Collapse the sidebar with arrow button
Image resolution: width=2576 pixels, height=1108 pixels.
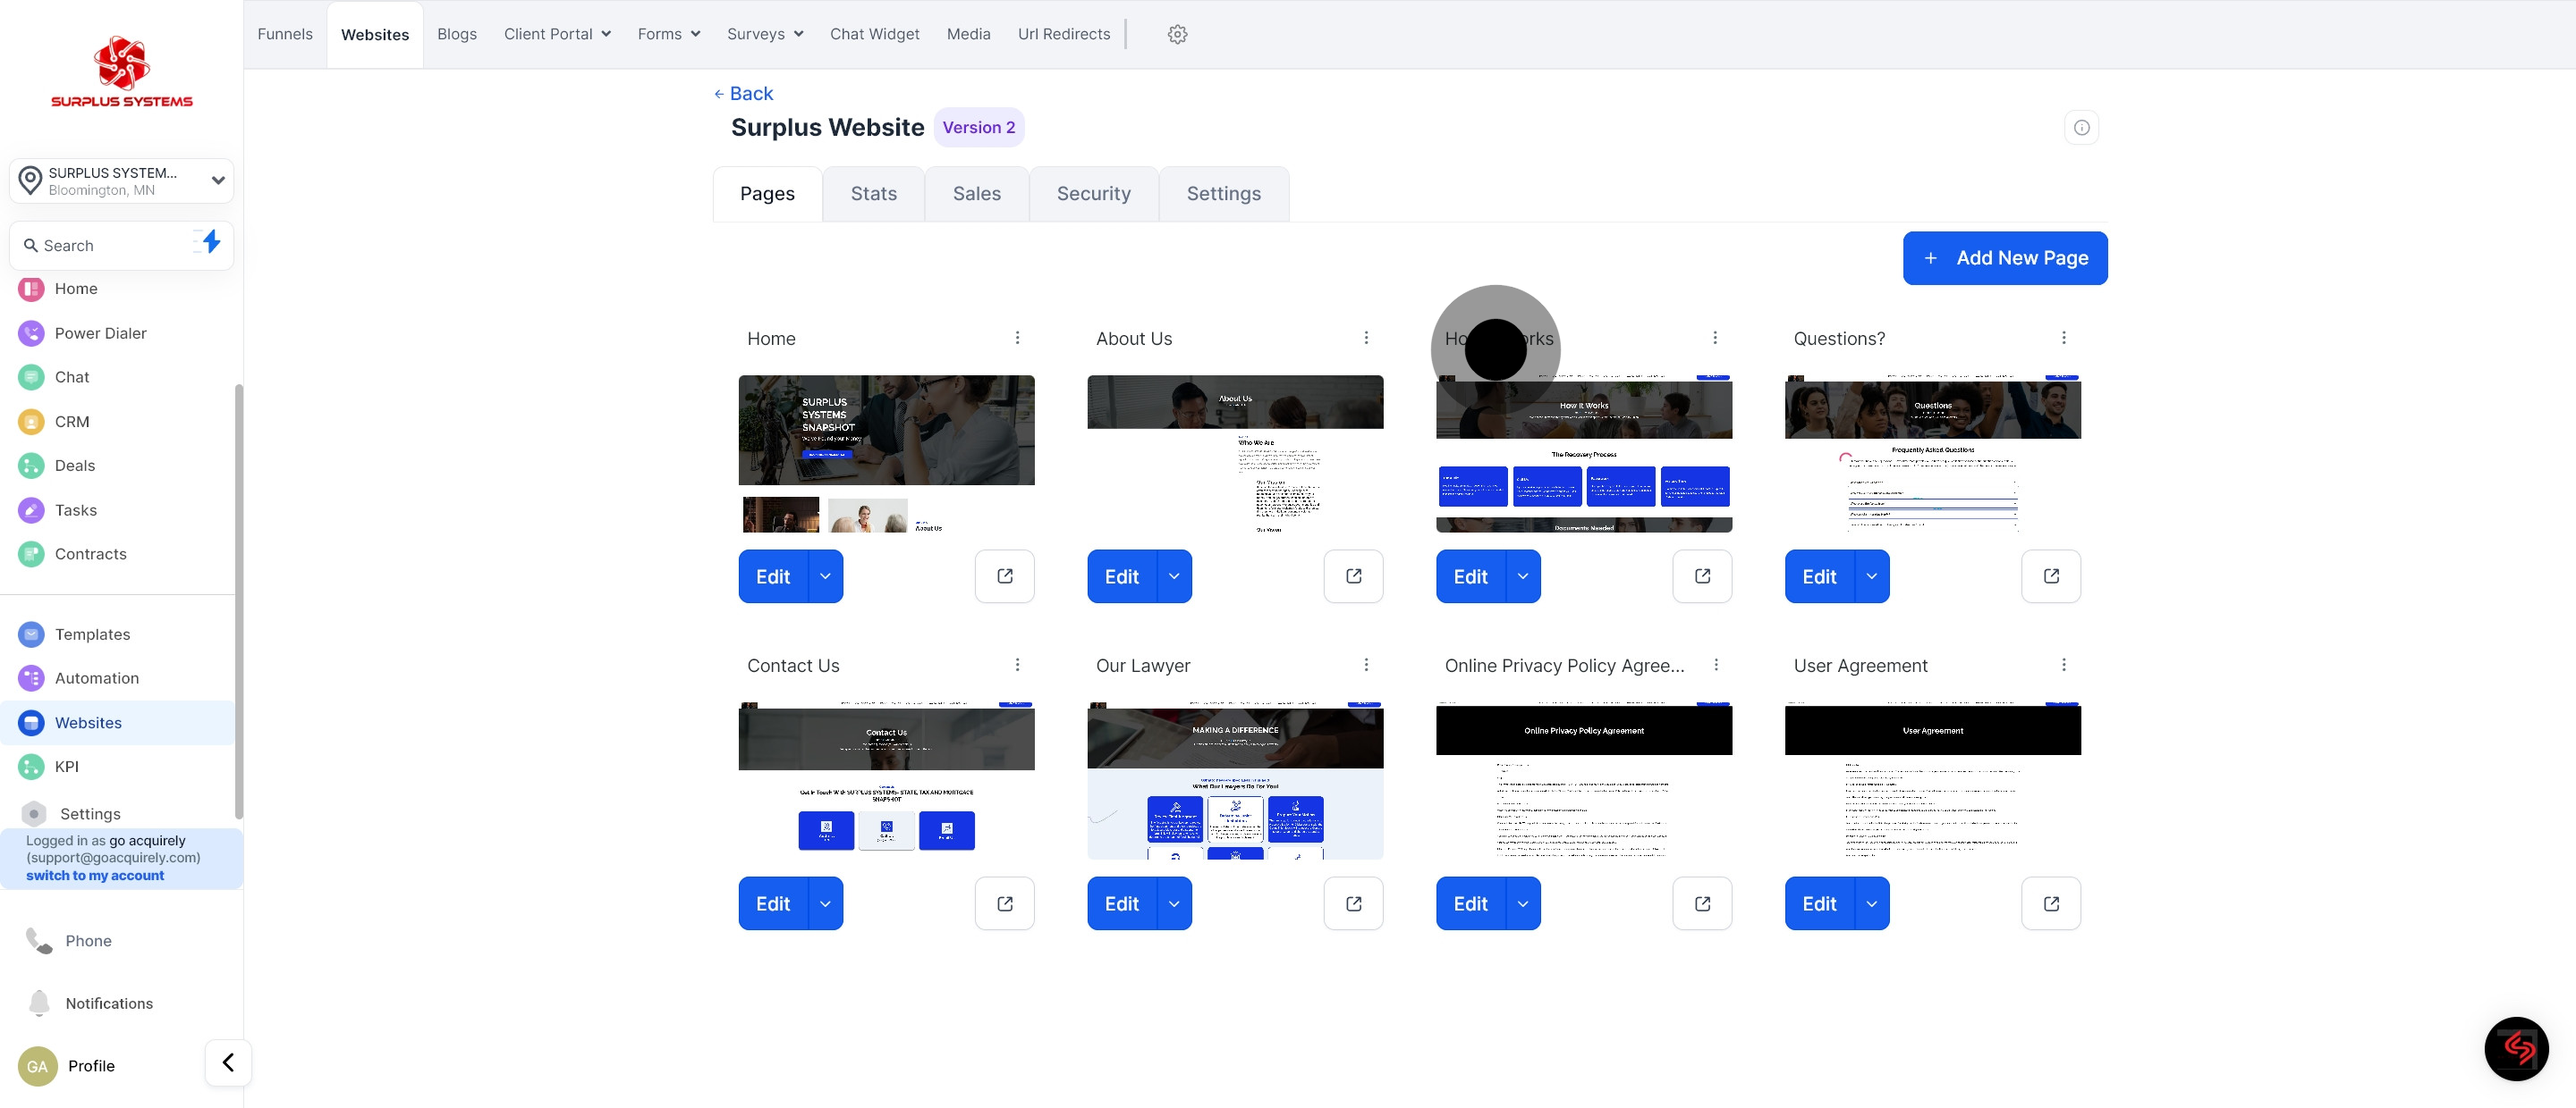coord(228,1062)
